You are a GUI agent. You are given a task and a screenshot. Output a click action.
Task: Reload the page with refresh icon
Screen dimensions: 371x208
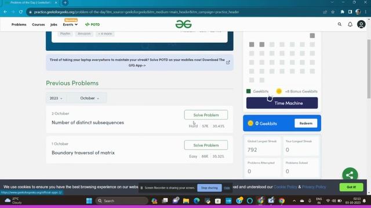pyautogui.click(x=21, y=12)
